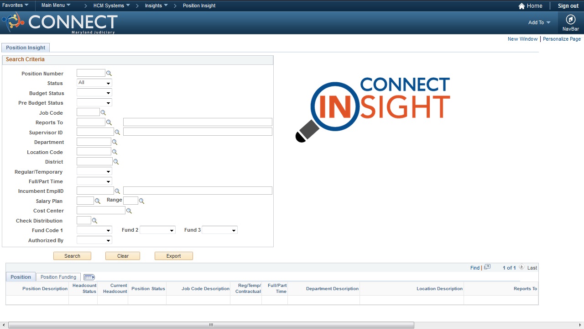Expand the Add To menu
Image resolution: width=584 pixels, height=329 pixels.
539,22
